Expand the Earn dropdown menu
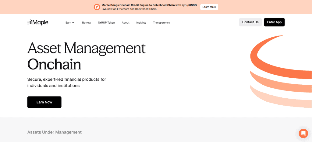 click(70, 22)
